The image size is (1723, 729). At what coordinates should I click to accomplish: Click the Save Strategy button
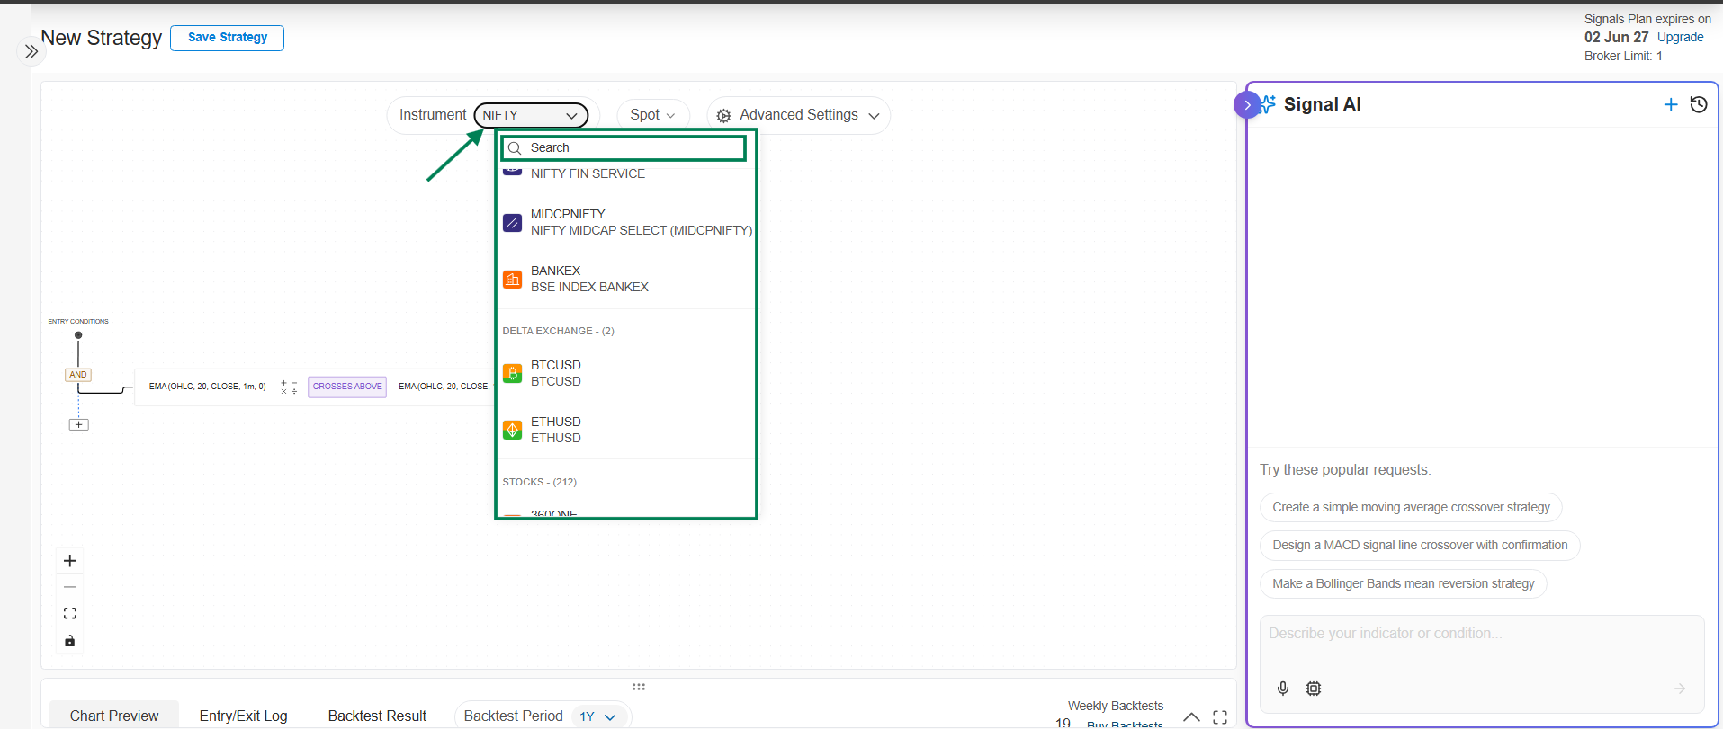pyautogui.click(x=227, y=38)
